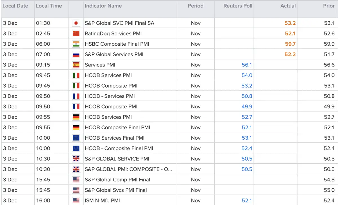Select the 52.7 Reuters Poll value
338x205 pixels.
[247, 117]
